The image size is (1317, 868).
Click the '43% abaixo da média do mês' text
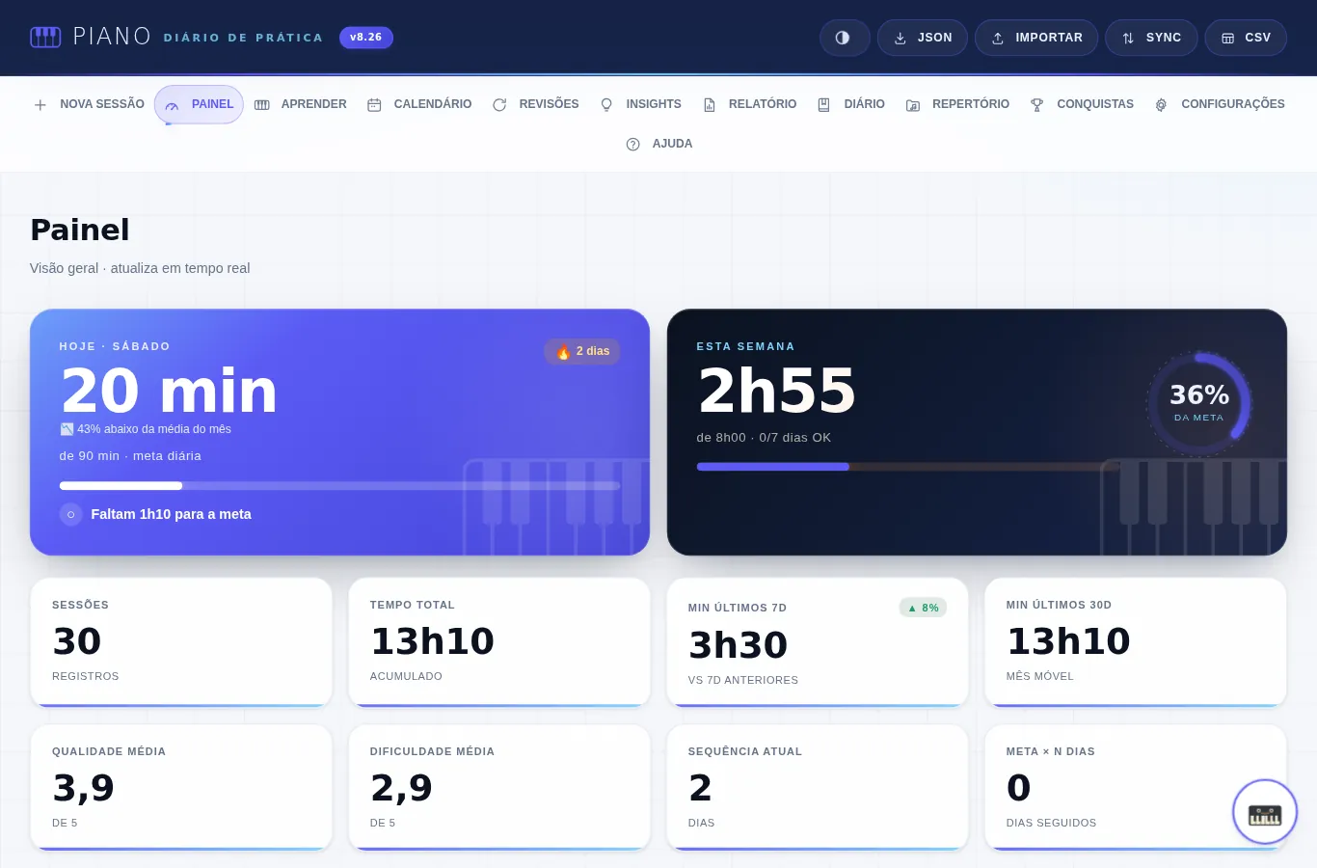tap(154, 429)
